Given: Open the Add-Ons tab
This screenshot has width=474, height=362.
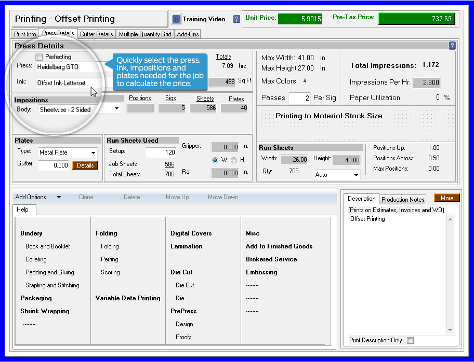Looking at the screenshot, I should click(x=188, y=34).
